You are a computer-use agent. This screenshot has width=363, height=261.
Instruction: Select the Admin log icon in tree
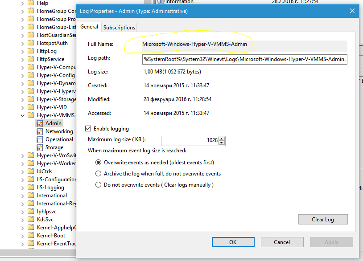pos(40,123)
